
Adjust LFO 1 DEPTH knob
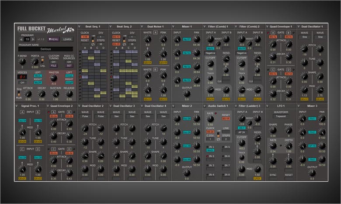click(289, 146)
